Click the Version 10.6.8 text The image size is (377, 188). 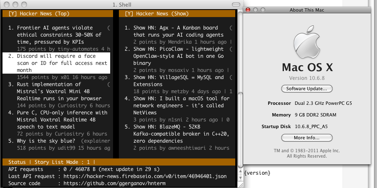[x=307, y=78]
